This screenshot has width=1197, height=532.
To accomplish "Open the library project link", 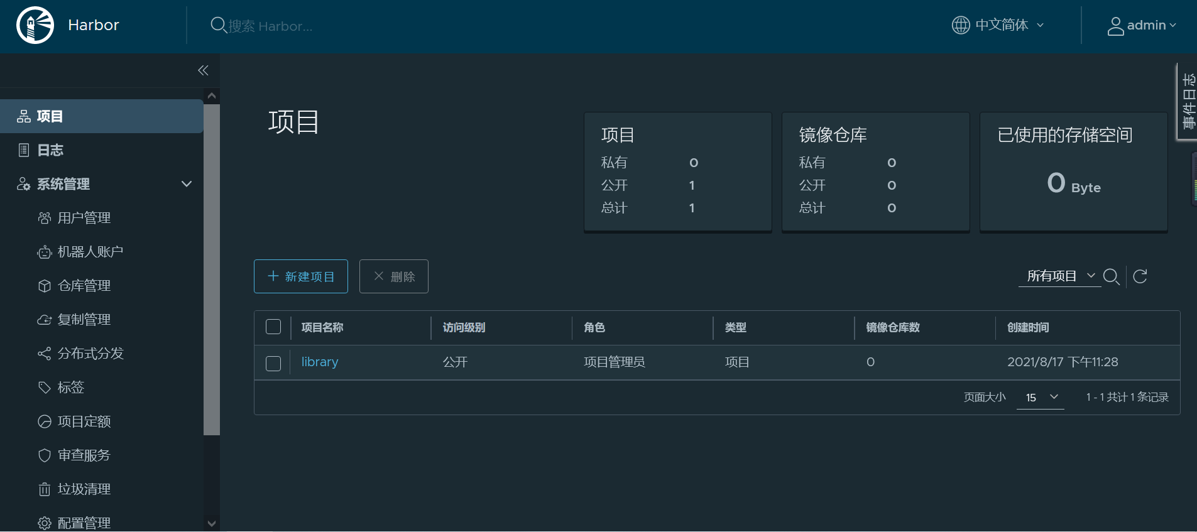I will click(320, 362).
